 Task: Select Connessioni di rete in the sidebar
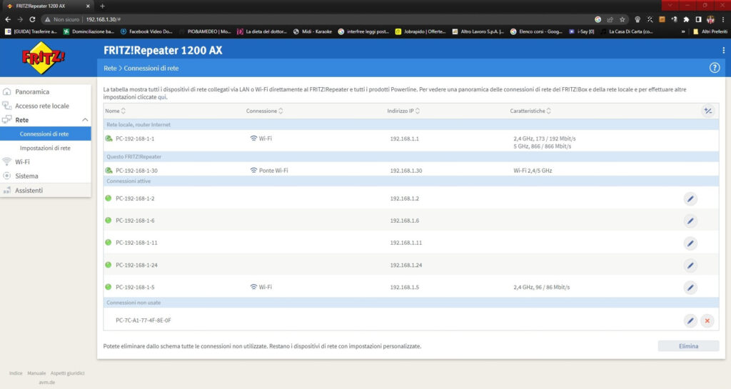pos(46,133)
